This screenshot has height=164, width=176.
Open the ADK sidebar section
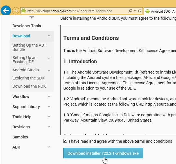(16, 147)
